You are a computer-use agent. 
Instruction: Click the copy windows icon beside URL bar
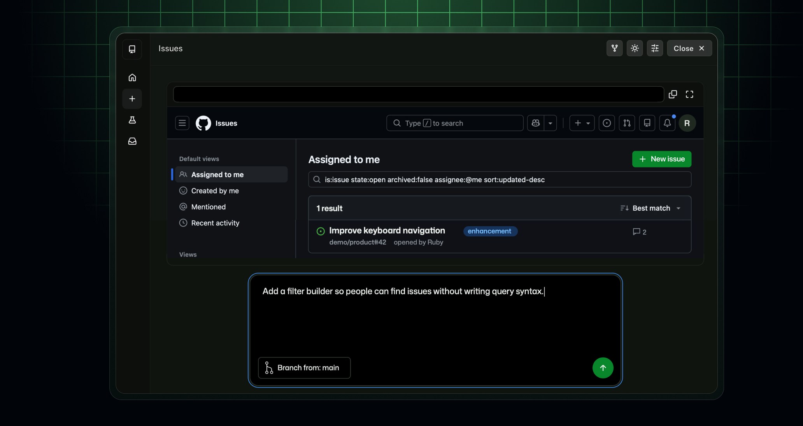(673, 94)
